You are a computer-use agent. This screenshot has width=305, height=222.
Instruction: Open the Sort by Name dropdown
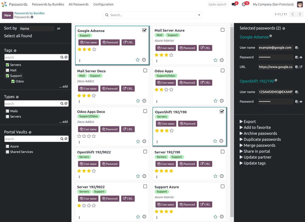37,29
